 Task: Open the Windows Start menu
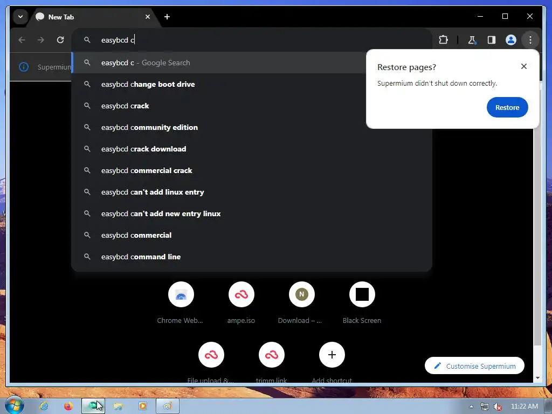(x=15, y=405)
